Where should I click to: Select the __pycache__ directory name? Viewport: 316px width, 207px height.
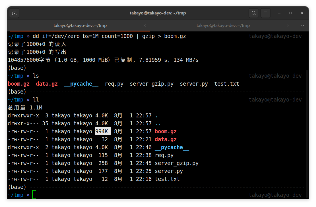coord(81,84)
